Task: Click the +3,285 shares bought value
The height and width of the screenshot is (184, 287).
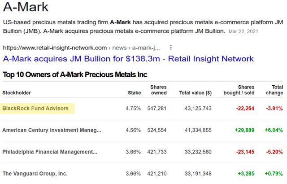Action: pyautogui.click(x=246, y=174)
